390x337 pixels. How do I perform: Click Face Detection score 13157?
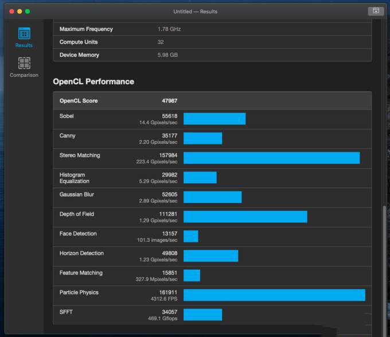point(170,234)
